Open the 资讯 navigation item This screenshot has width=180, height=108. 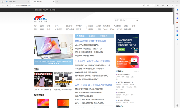pos(35,26)
